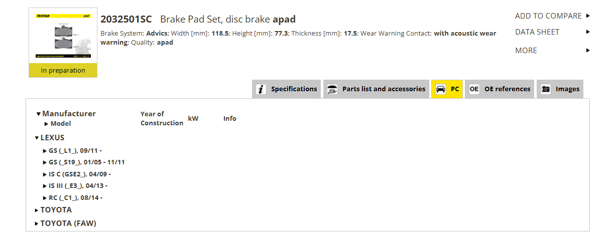
Task: Expand the TOYOTA manufacturer group
Action: pos(37,210)
